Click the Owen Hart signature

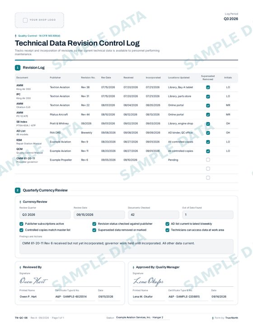click(33, 281)
